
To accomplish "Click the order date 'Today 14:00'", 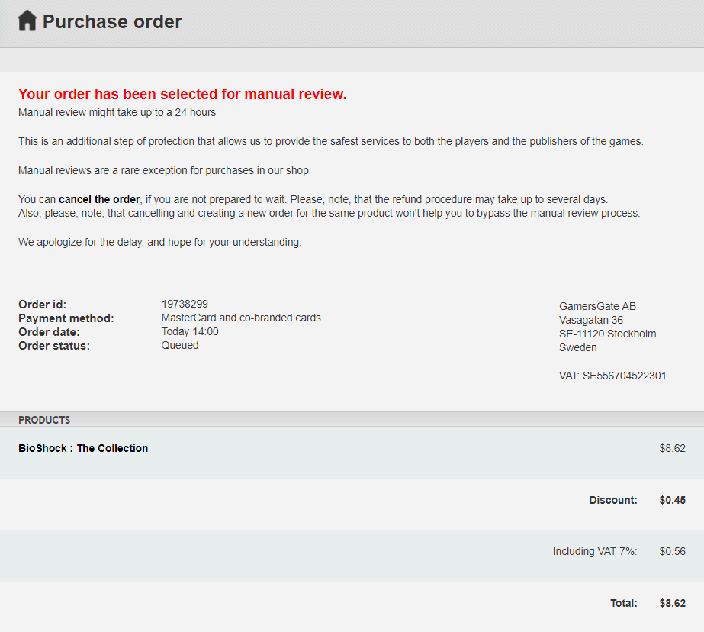I will [x=190, y=331].
